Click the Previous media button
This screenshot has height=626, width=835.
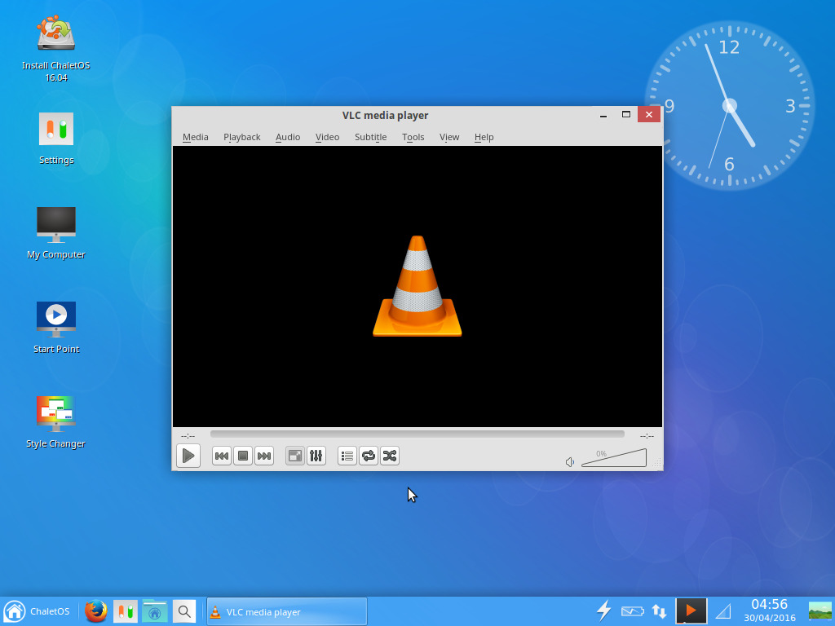click(x=221, y=456)
